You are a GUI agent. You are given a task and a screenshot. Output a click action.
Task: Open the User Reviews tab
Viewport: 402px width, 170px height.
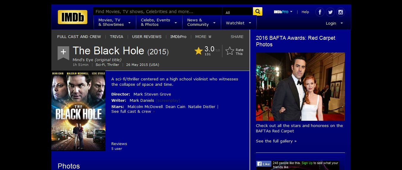[x=147, y=37]
